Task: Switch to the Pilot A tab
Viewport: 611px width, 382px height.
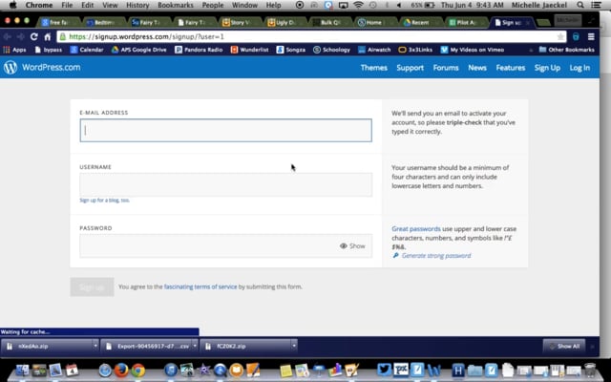Action: 465,23
